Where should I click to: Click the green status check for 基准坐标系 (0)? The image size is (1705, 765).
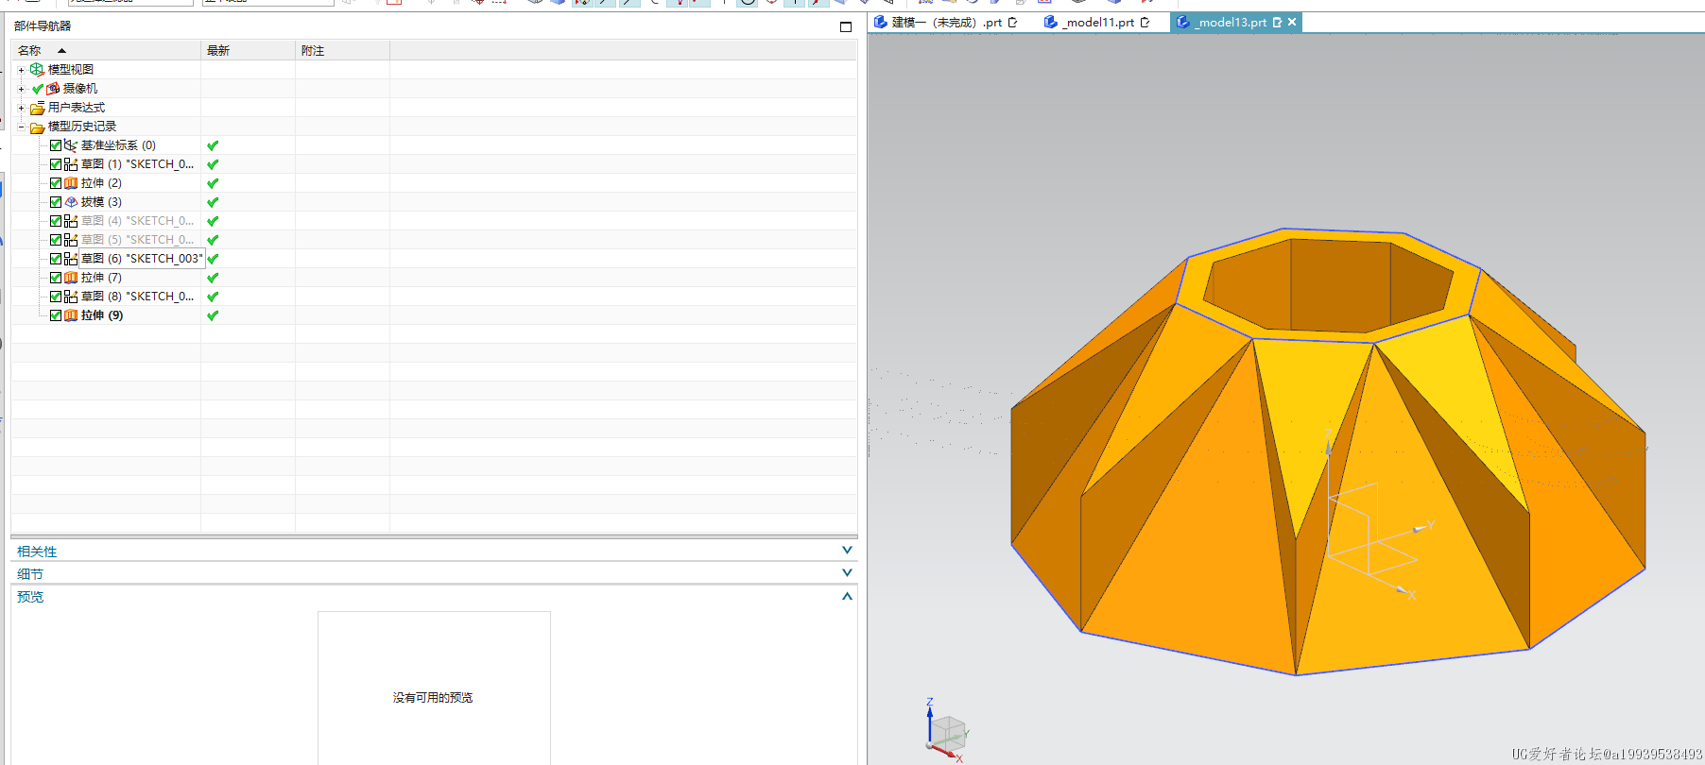coord(213,145)
